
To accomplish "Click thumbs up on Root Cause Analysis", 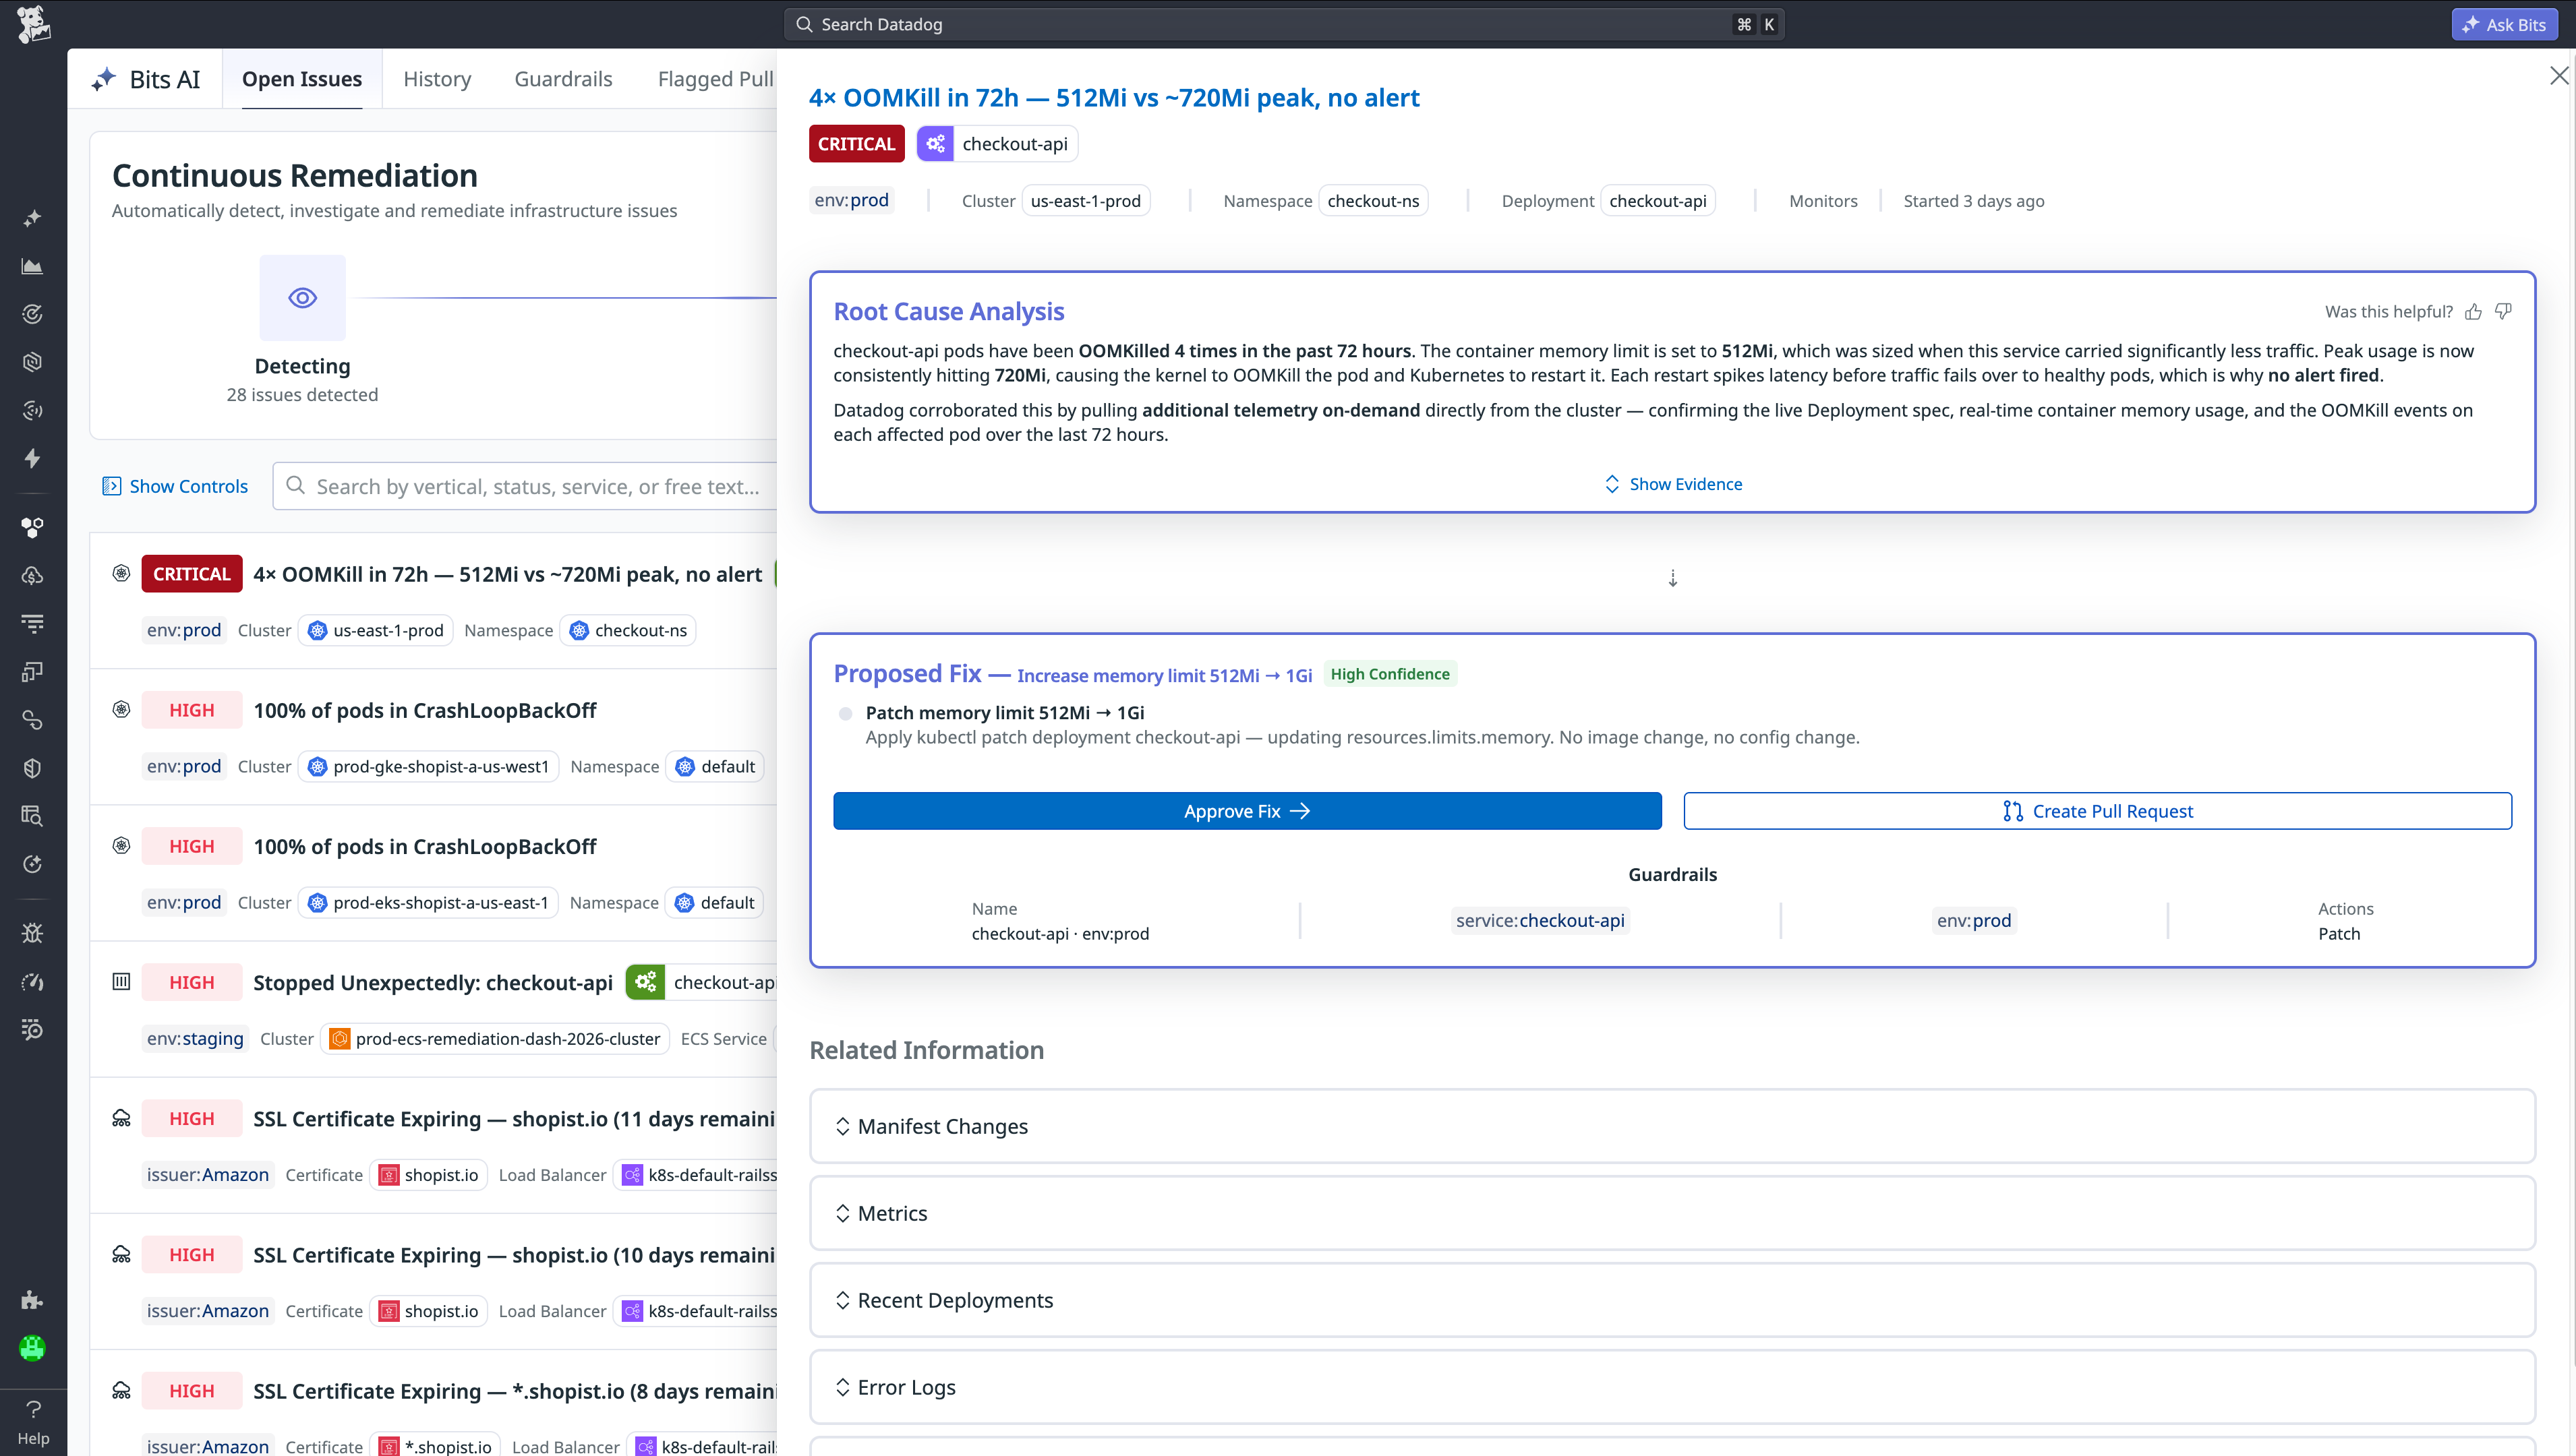I will tap(2473, 311).
